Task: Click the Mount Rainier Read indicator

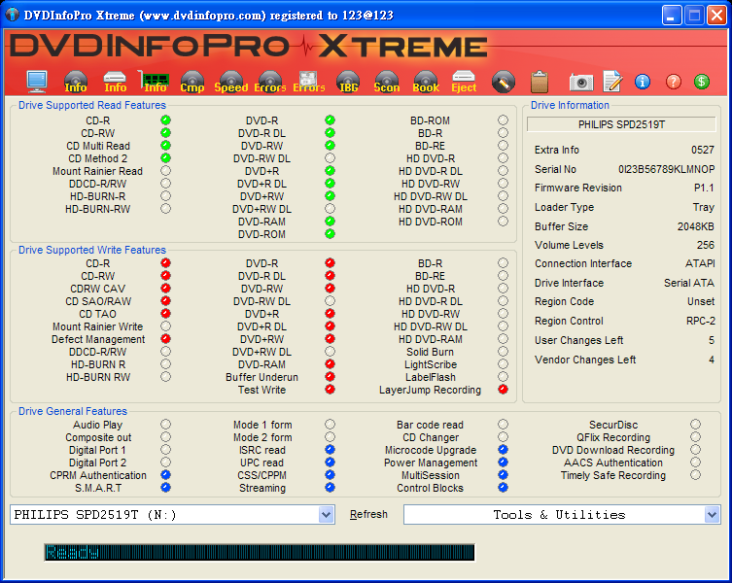Action: (165, 170)
